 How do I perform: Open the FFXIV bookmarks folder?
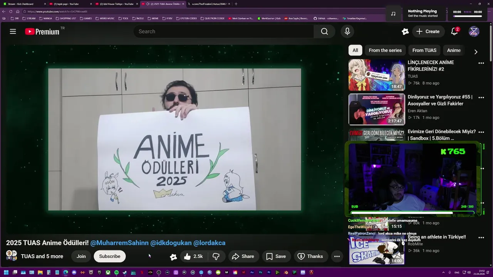click(x=167, y=18)
